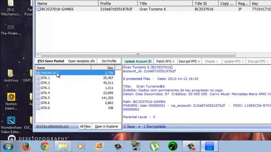271x152 pixels.
Task: Open Windows Explorer from the taskbar
Action: click(x=63, y=146)
